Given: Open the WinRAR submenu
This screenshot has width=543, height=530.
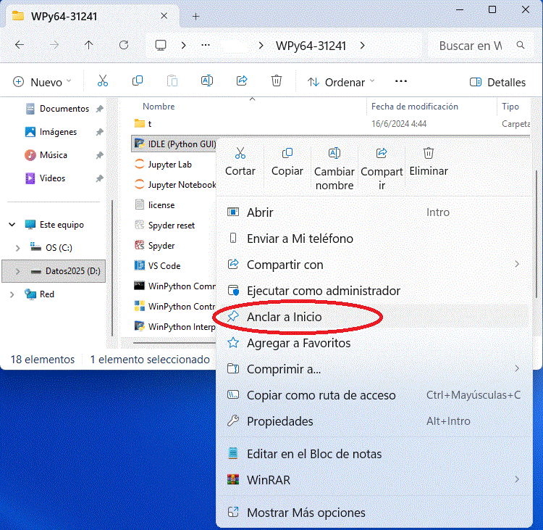Looking at the screenshot, I should pyautogui.click(x=374, y=480).
